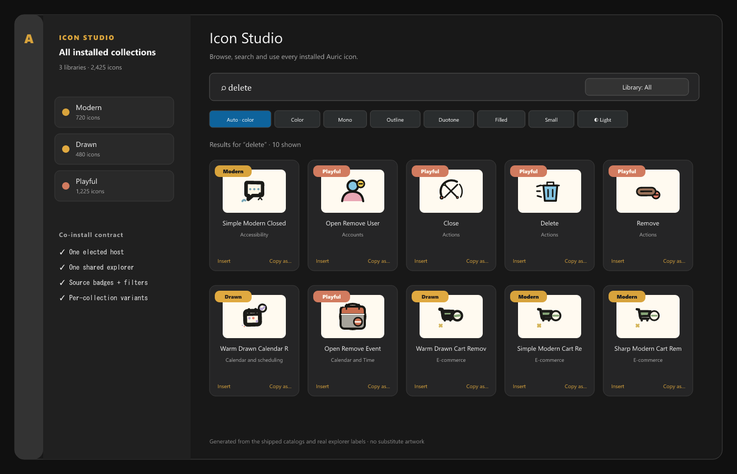Select the Simple Modern Closed caption icon
This screenshot has width=737, height=474.
click(254, 191)
